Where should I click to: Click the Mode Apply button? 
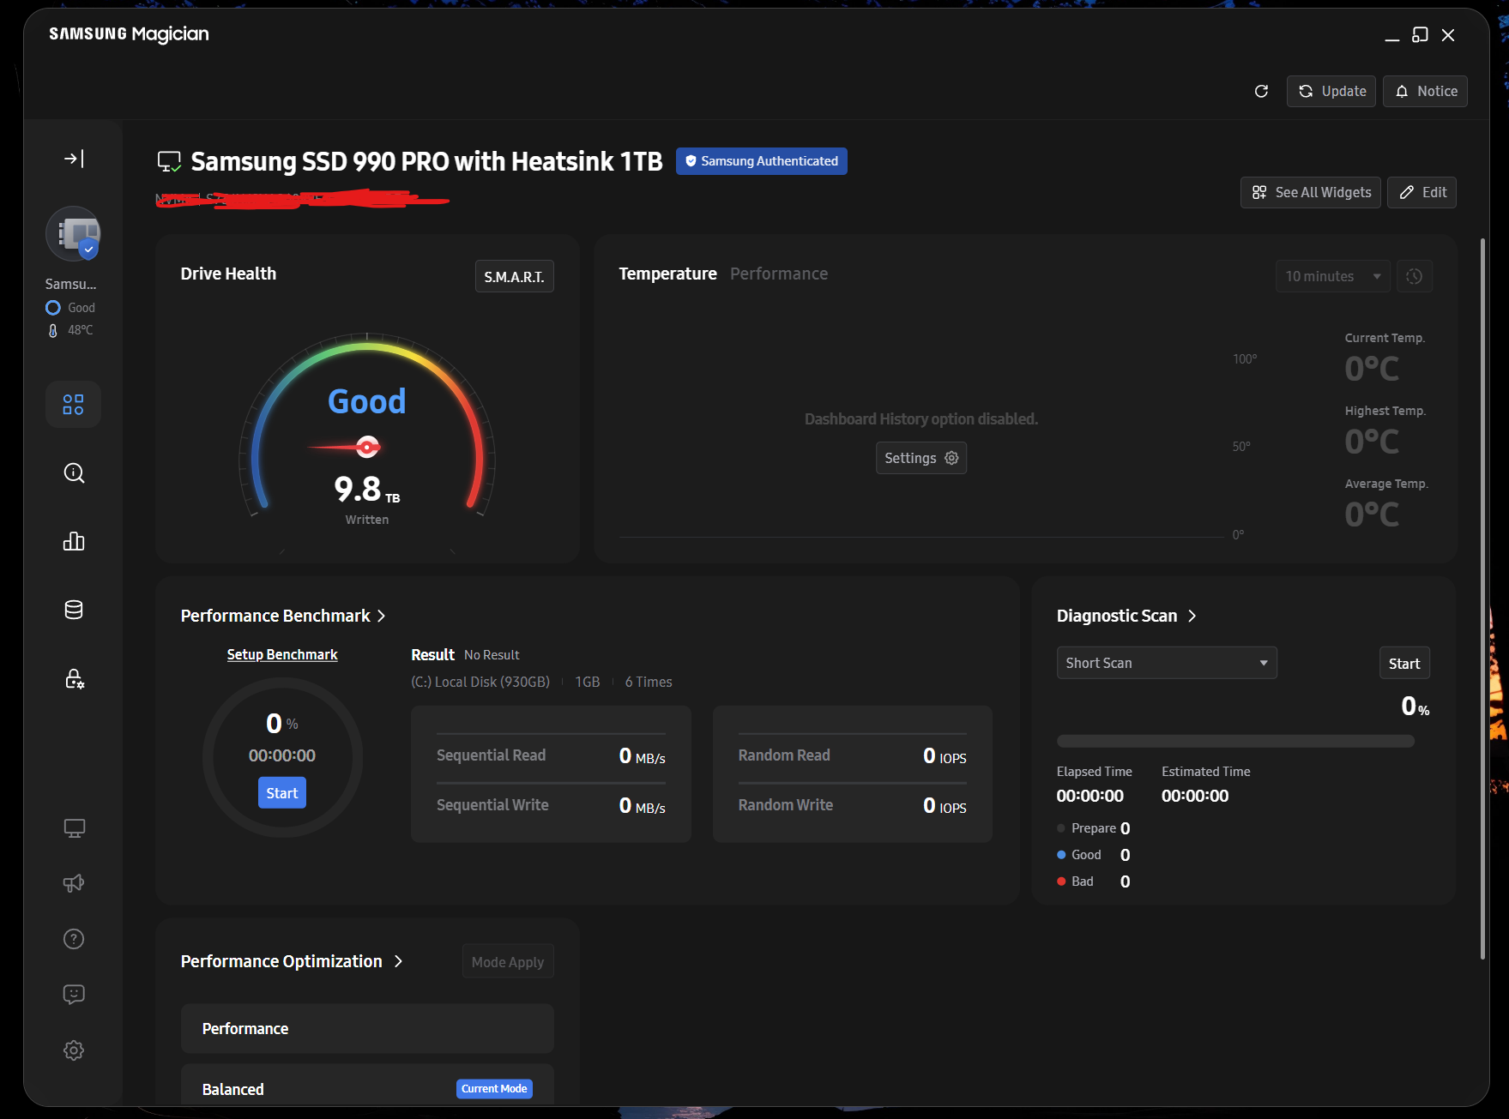(508, 962)
